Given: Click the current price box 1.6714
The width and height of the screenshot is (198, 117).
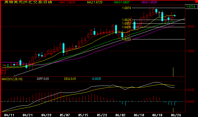Looking at the screenshot, I should pos(191,7).
